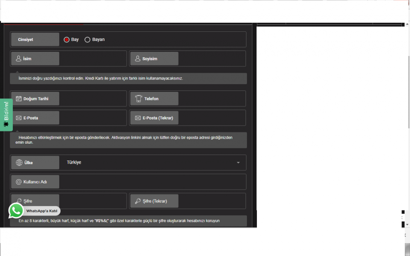The width and height of the screenshot is (410, 256).
Task: Focus the Şifre (Tekrar) input field
Action: click(x=212, y=201)
